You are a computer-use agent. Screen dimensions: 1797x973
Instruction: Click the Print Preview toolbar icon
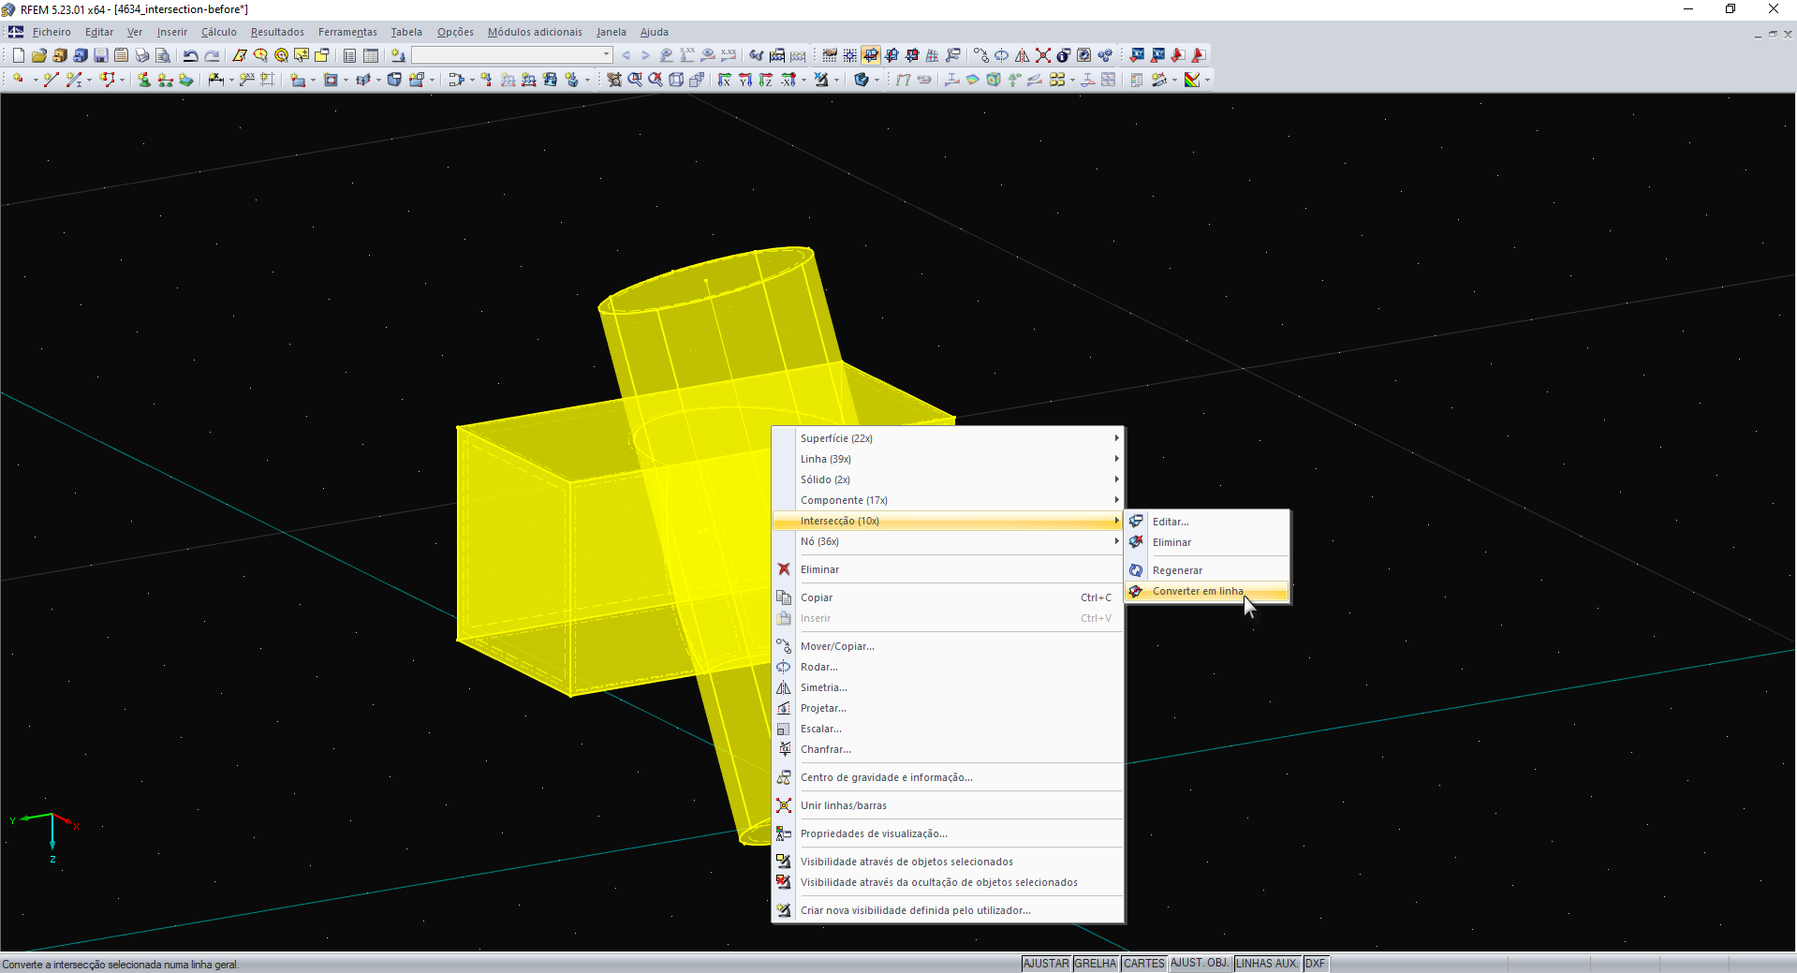[163, 55]
